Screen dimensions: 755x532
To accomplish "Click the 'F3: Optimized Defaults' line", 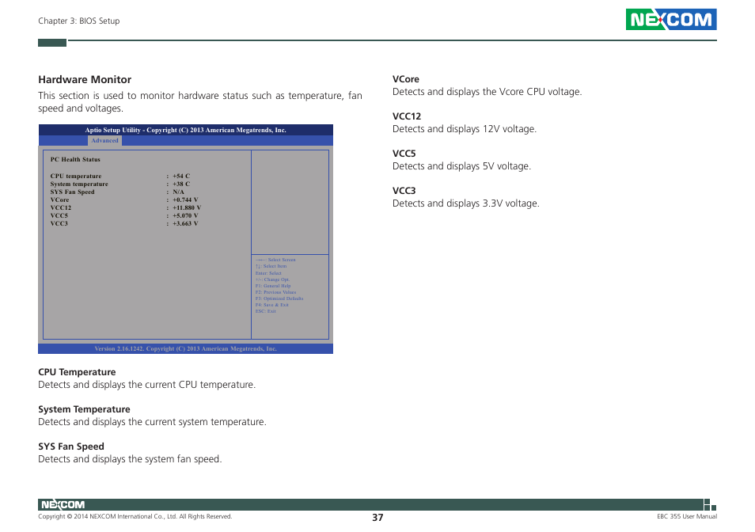I will [x=279, y=298].
